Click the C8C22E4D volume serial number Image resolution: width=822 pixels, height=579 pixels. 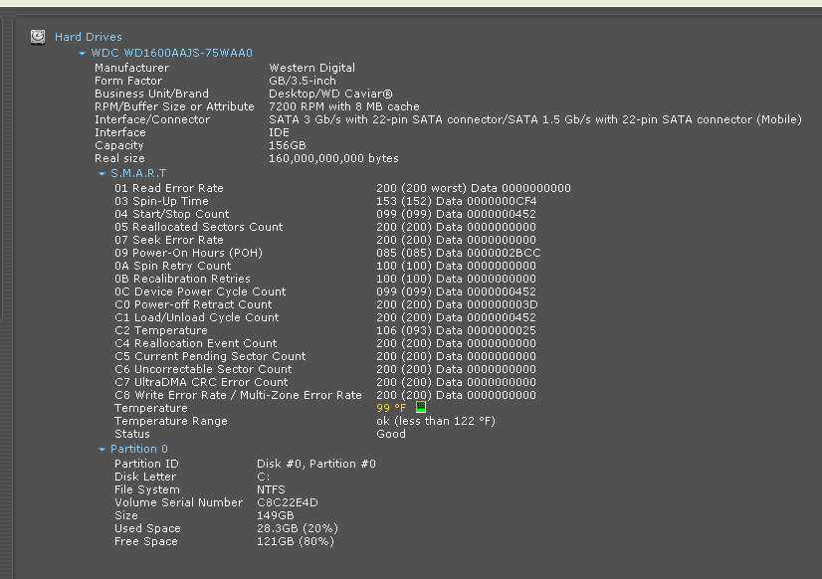288,502
